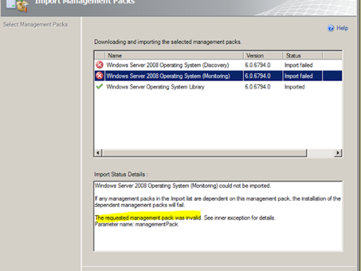This screenshot has height=271, width=361.
Task: Sort by Version column header
Action: [263, 55]
